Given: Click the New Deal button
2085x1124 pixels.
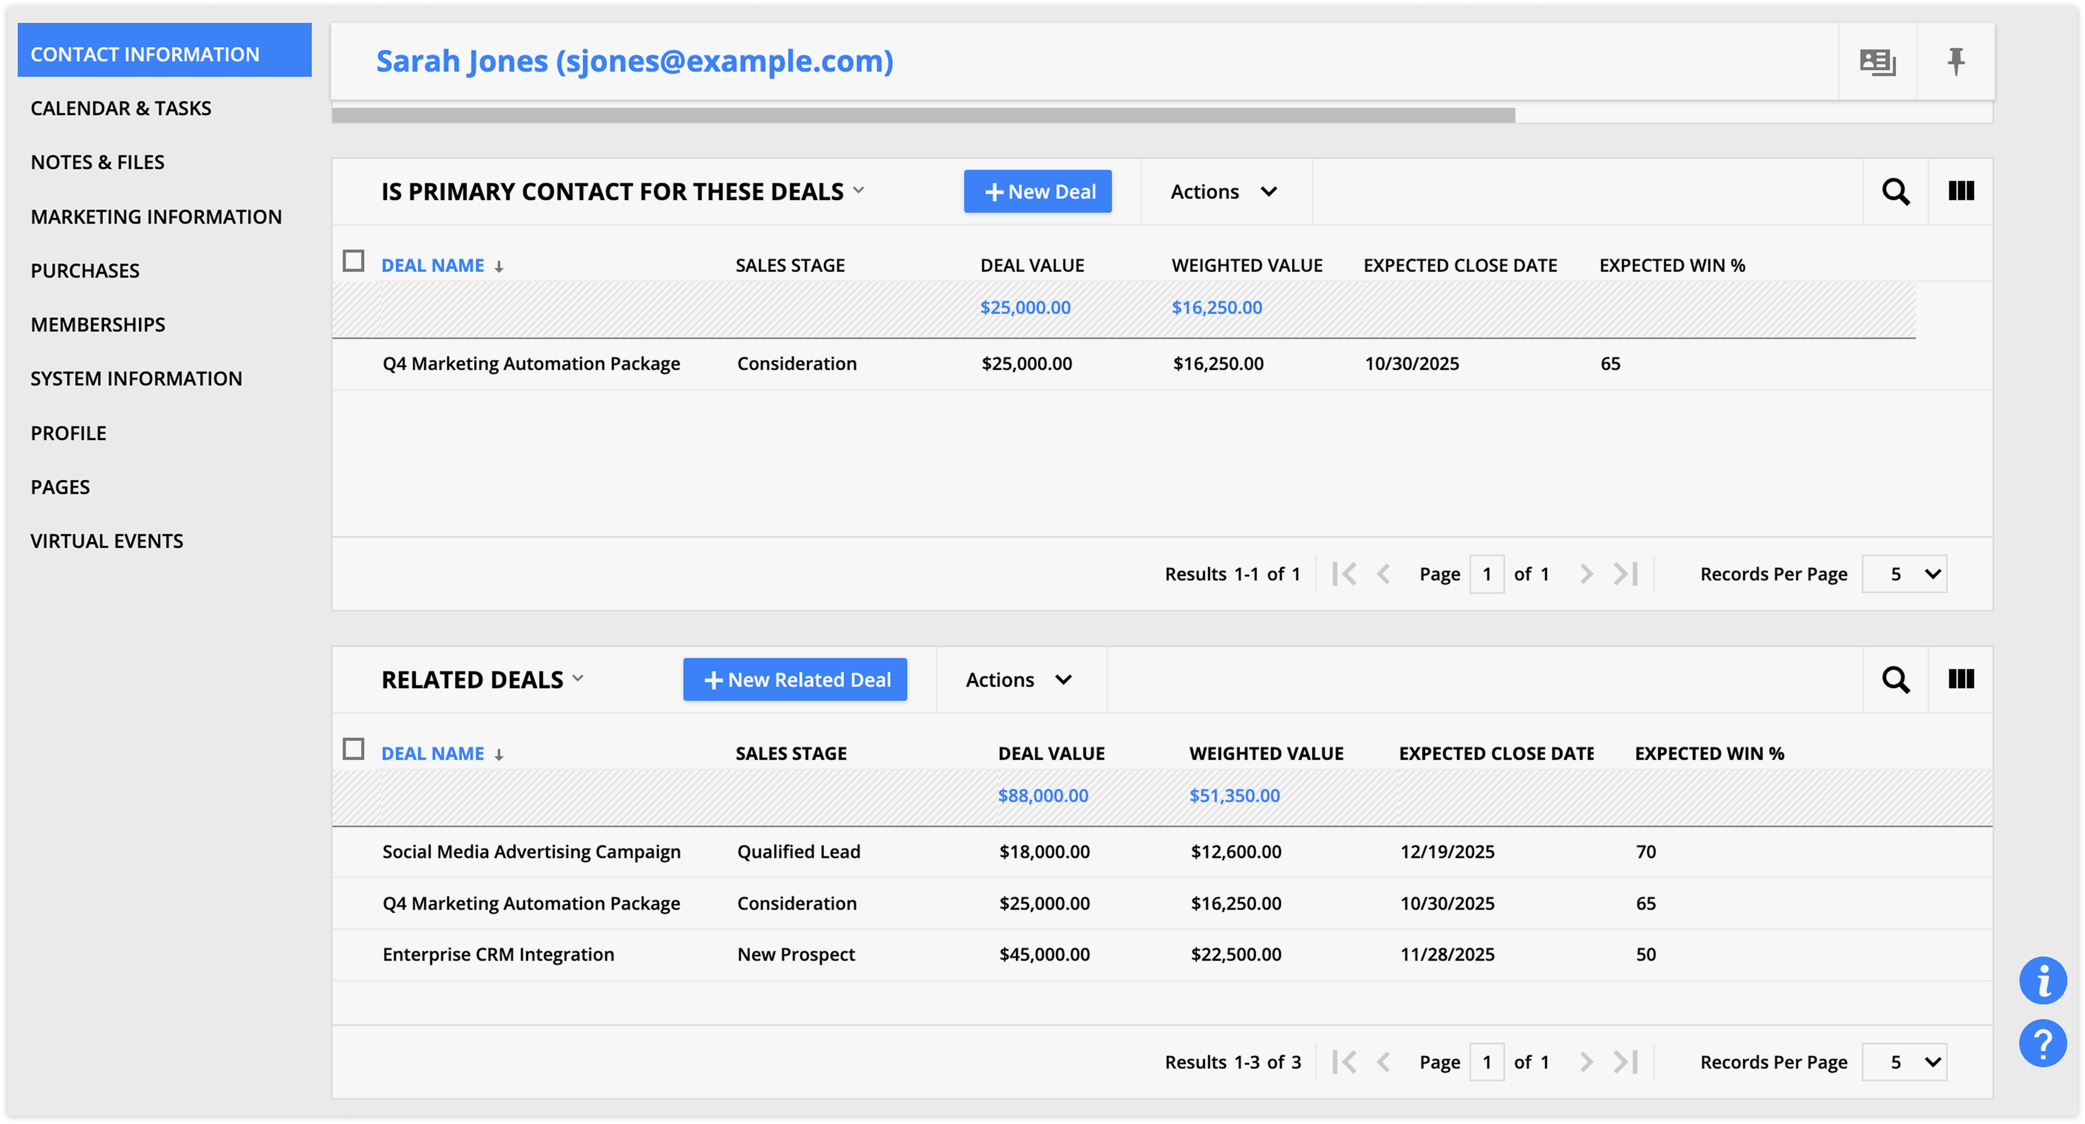Looking at the screenshot, I should 1037,192.
